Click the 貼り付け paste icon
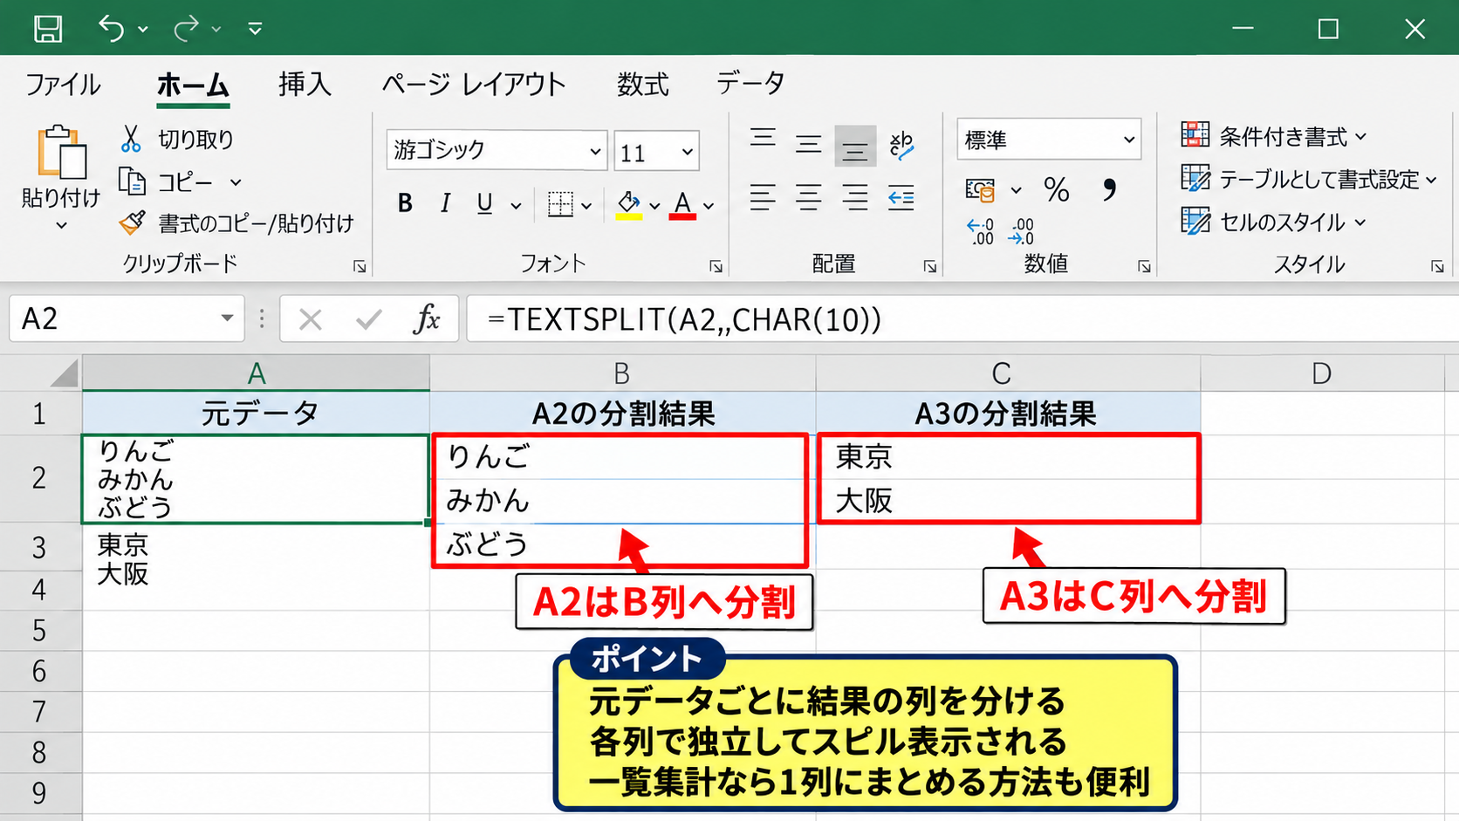The width and height of the screenshot is (1459, 821). 61,153
